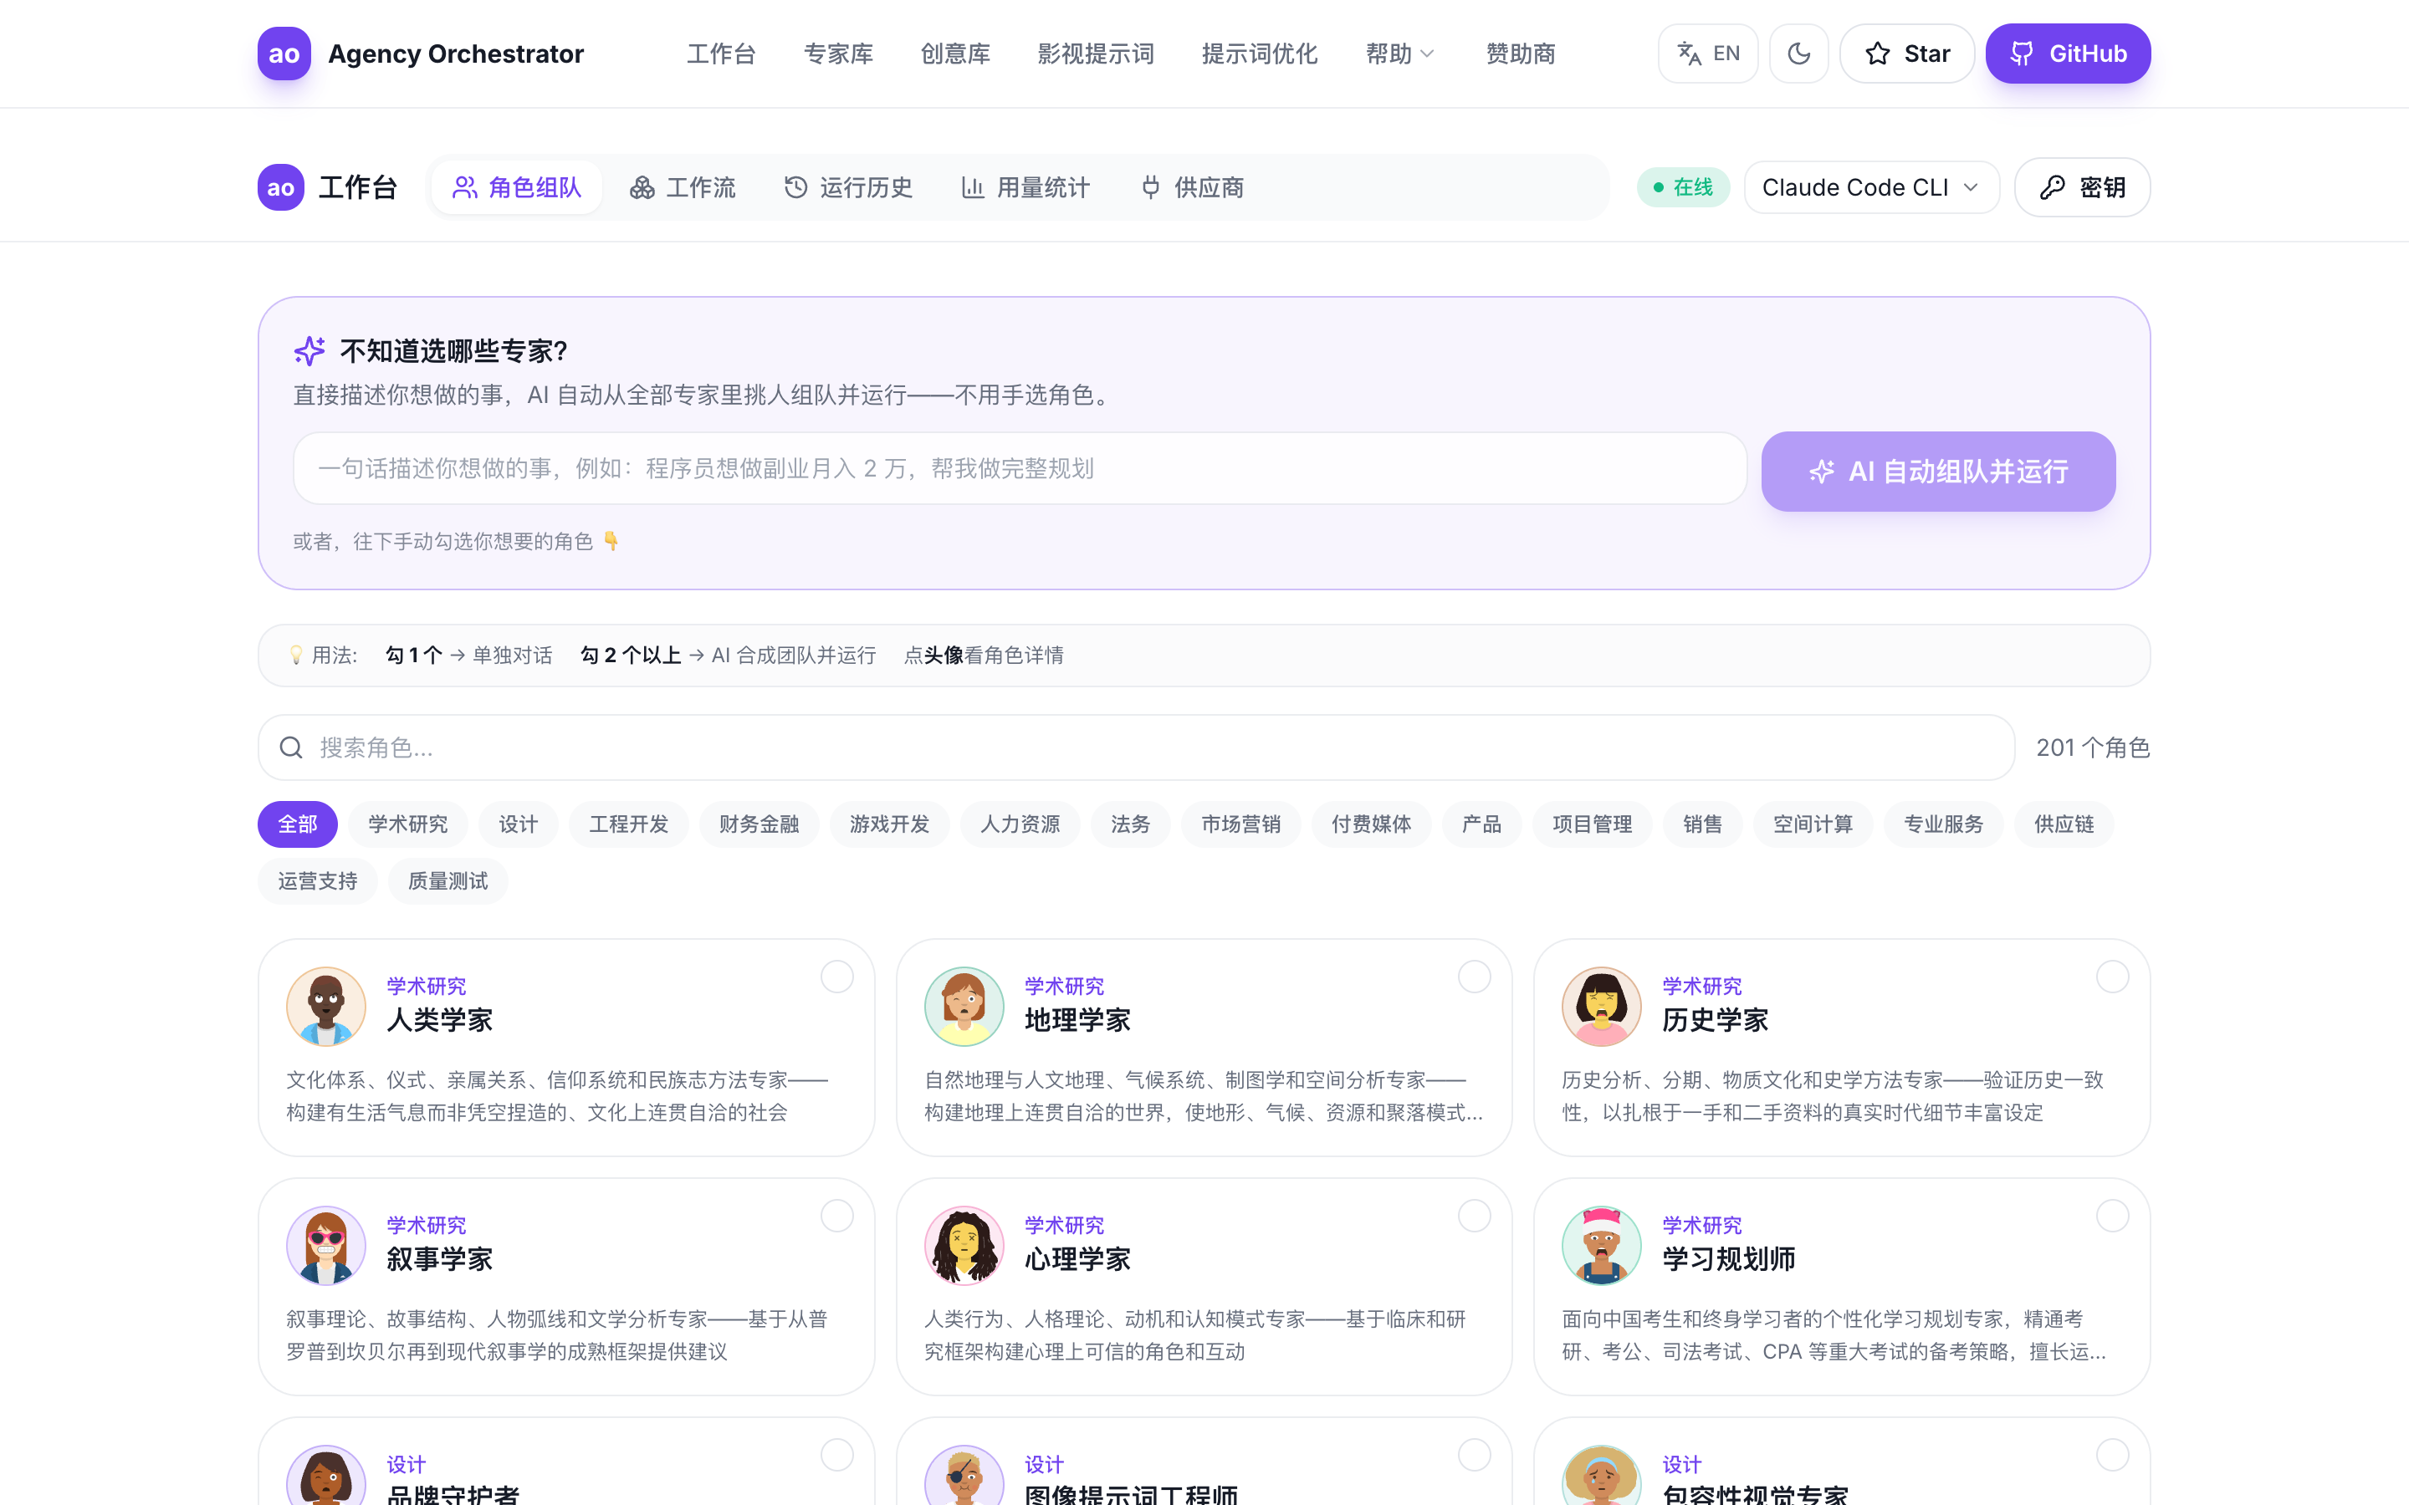Open the Claude Code CLI provider dropdown
The image size is (2409, 1505).
(x=1871, y=187)
